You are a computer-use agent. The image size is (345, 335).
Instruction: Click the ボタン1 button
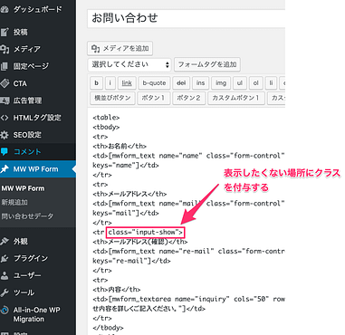pos(153,98)
